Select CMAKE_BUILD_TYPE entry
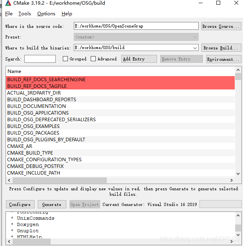This screenshot has height=246, width=243. tap(120, 153)
